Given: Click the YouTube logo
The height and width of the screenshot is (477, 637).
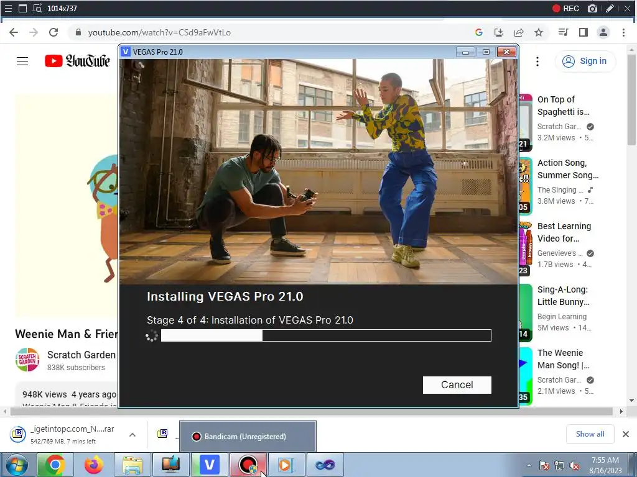Looking at the screenshot, I should pos(77,61).
